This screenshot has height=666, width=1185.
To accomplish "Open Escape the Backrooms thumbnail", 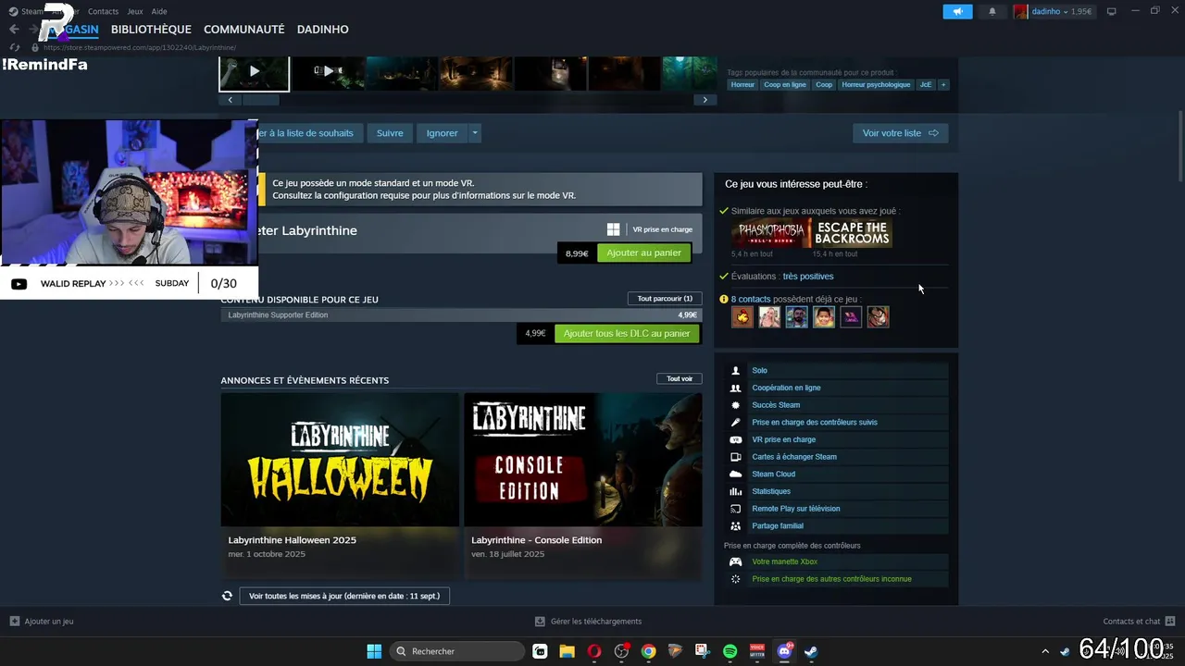I will point(853,233).
